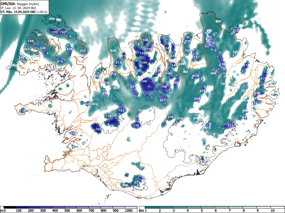Click the '1000' label in meter legend

point(129,211)
